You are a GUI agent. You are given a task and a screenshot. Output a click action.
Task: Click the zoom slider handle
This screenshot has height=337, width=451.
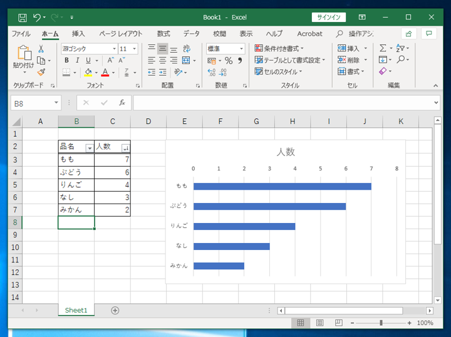click(381, 323)
